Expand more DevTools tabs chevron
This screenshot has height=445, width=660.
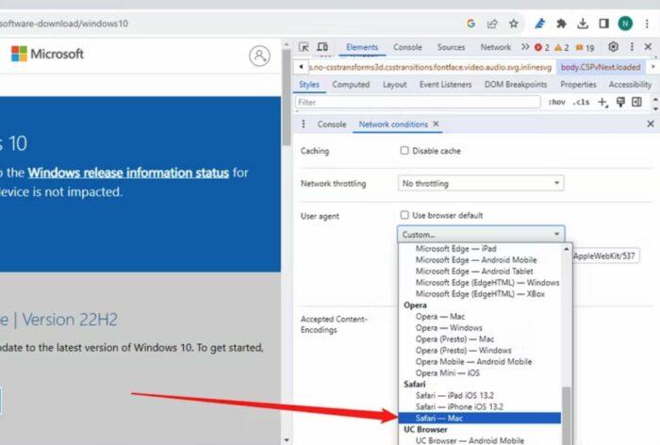click(524, 47)
